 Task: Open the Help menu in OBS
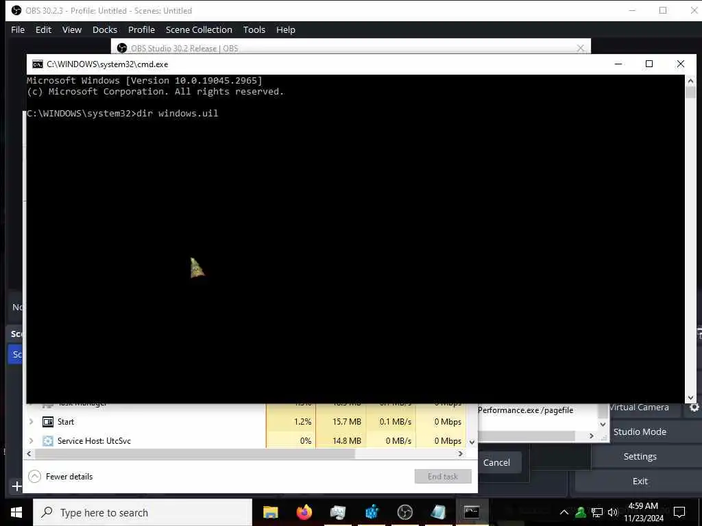(x=286, y=29)
